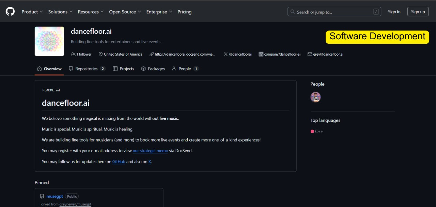Click the magnifier icon in search box
The width and height of the screenshot is (436, 207).
click(x=293, y=12)
